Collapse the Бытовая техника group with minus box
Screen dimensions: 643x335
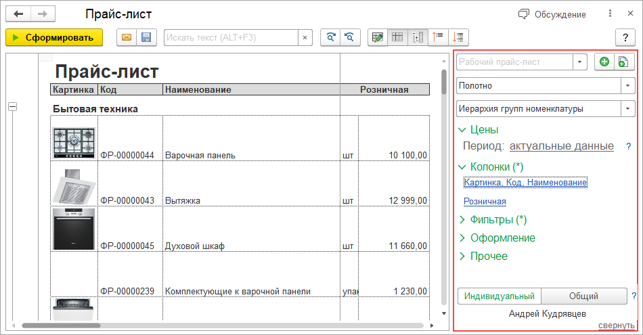point(13,107)
